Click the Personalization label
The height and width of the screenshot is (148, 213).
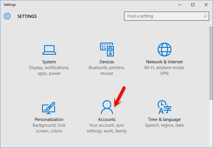(x=49, y=119)
